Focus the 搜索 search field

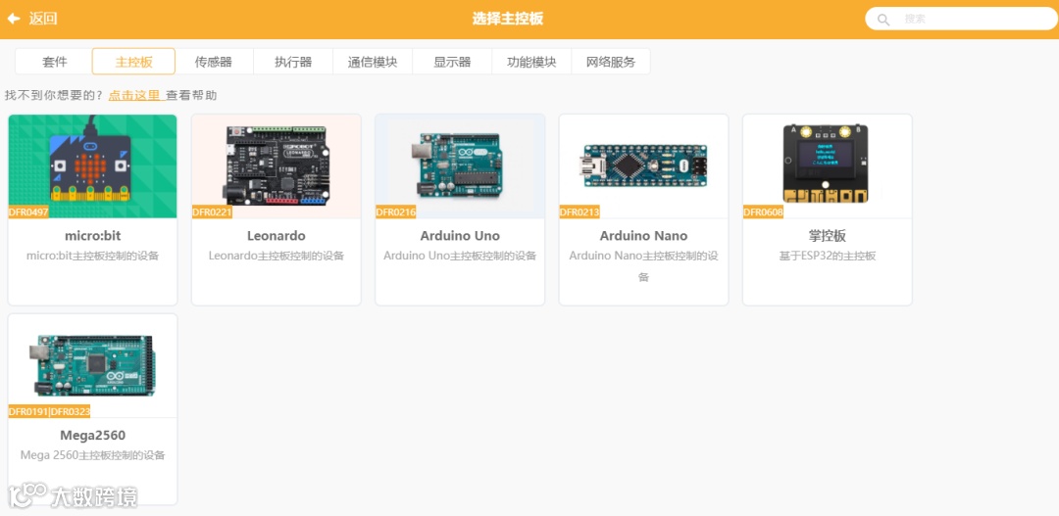[961, 19]
